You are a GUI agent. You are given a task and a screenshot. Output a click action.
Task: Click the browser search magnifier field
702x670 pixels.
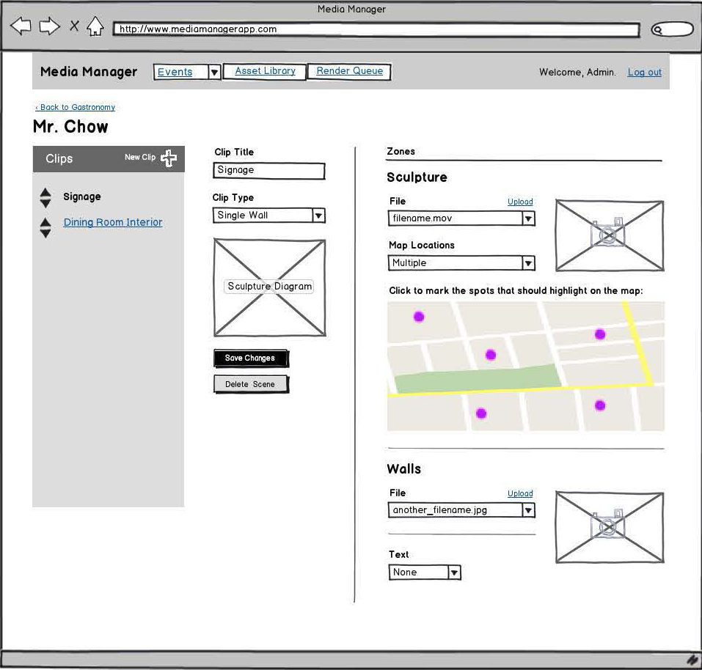672,29
